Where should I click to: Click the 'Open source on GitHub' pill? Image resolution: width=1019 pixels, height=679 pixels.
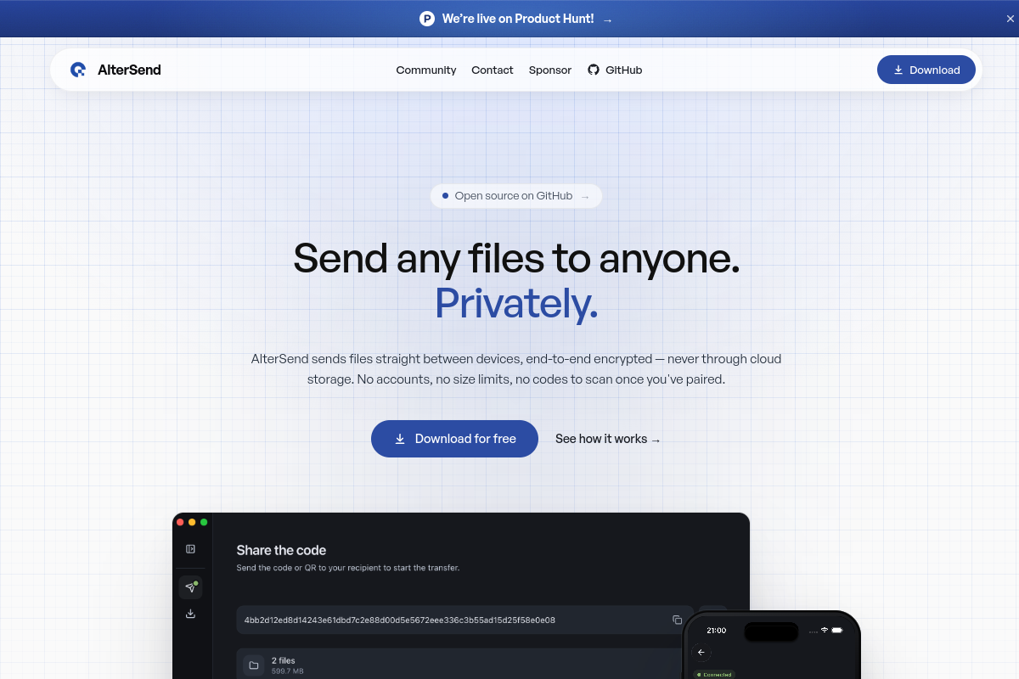click(x=516, y=196)
